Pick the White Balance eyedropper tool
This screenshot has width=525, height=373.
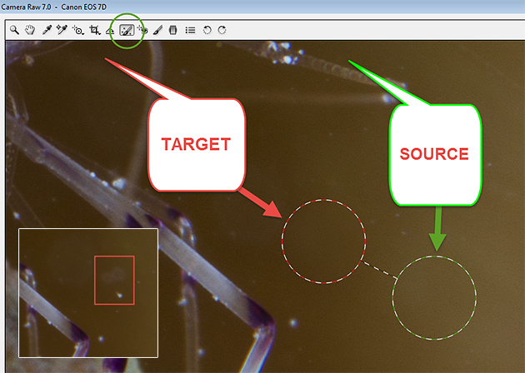tap(47, 30)
